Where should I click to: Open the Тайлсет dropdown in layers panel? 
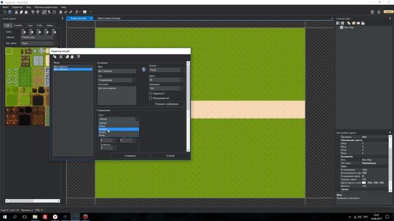coord(39,37)
